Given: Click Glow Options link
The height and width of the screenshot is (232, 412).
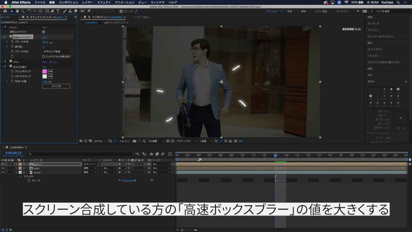Looking at the screenshot, I should pyautogui.click(x=54, y=62).
